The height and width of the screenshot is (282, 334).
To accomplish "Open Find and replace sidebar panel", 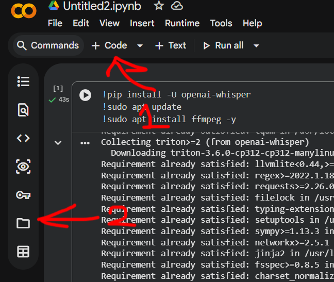I will [23, 110].
